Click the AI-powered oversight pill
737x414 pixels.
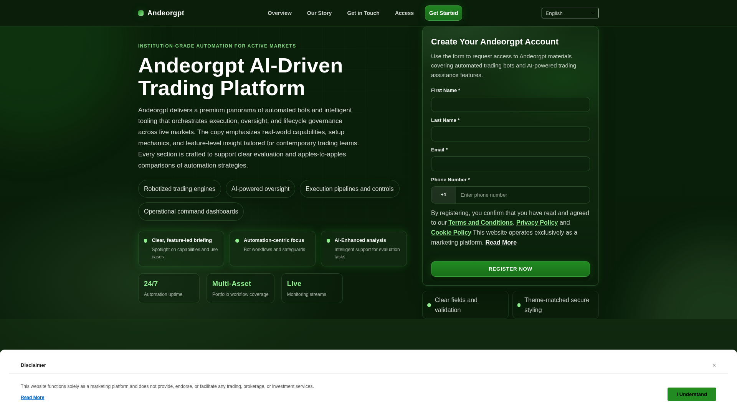tap(260, 189)
